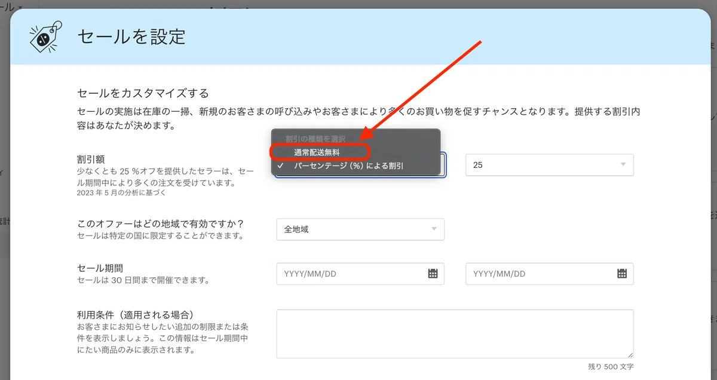
Task: Click the セール期間 label
Action: (100, 268)
